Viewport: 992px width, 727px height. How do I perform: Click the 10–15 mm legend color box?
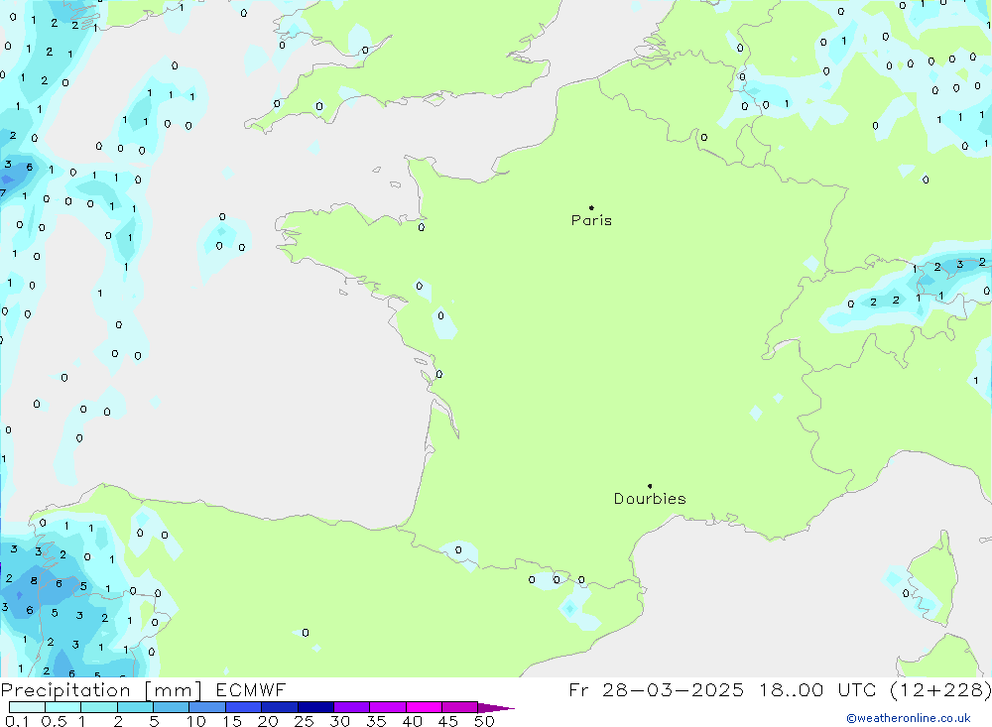(x=207, y=707)
